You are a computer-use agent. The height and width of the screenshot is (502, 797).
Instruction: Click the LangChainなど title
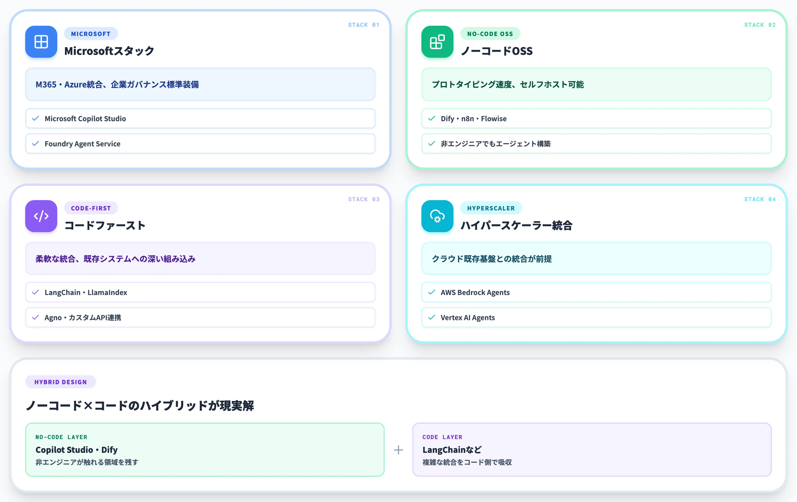click(452, 450)
